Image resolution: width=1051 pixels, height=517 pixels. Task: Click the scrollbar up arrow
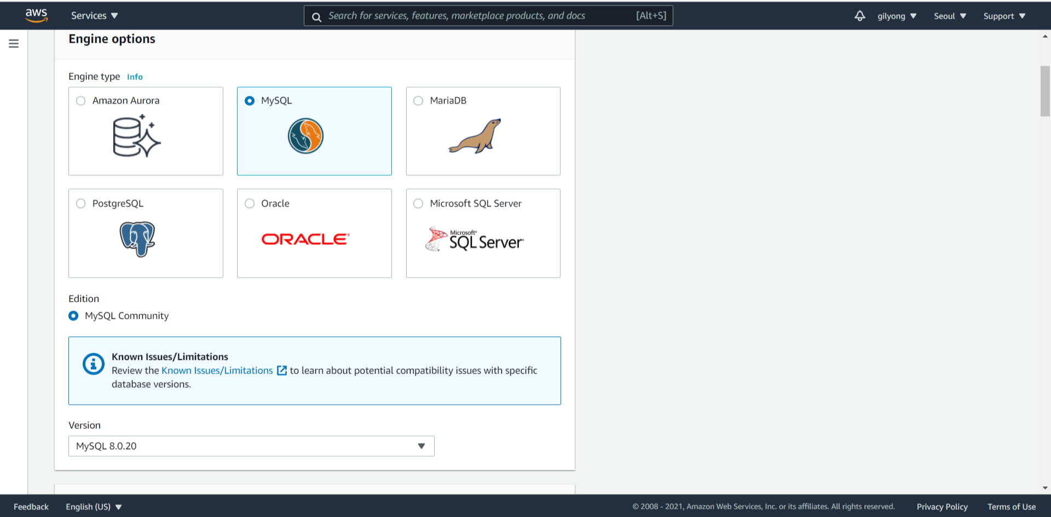1045,37
